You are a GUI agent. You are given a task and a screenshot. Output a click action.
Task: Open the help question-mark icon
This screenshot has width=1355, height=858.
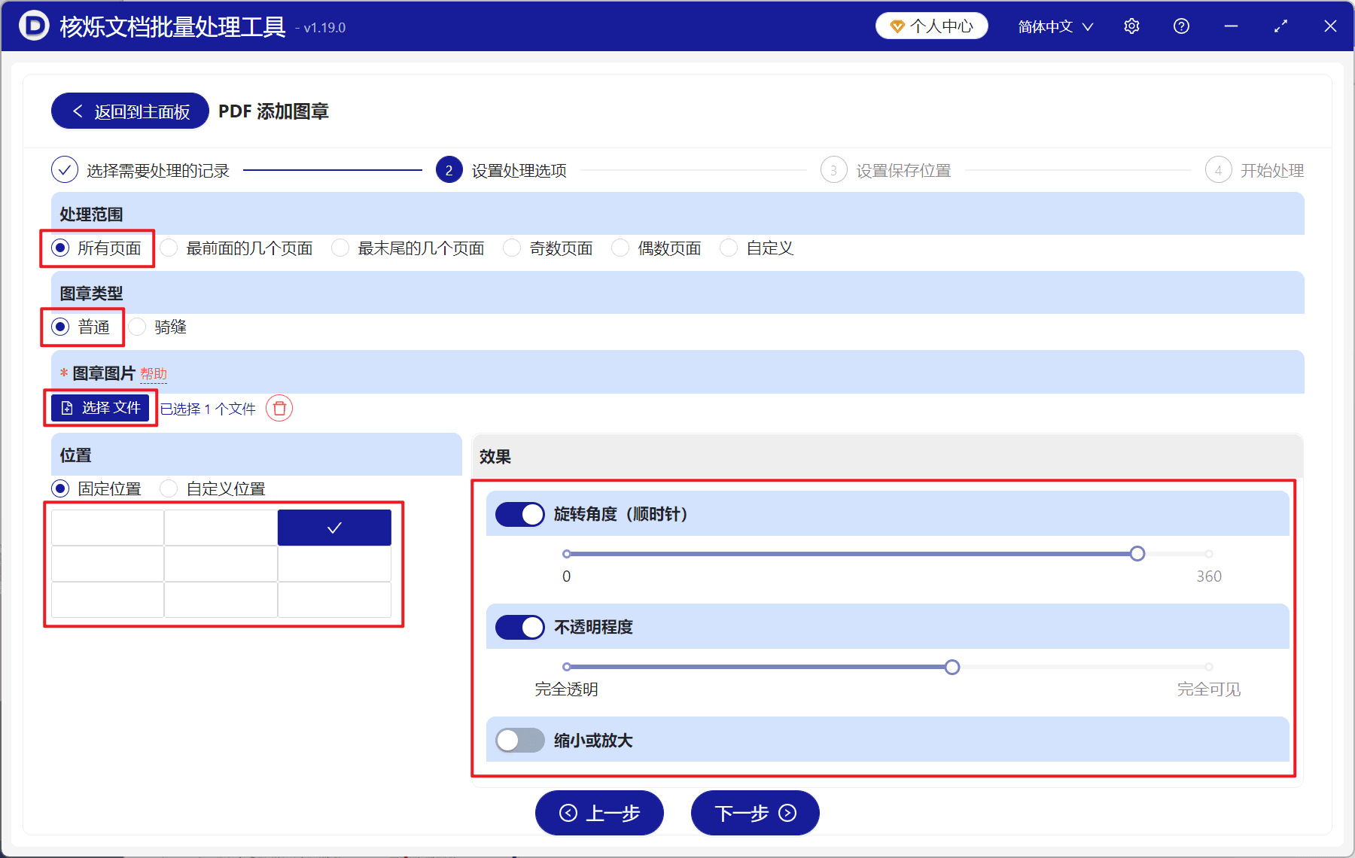(1181, 26)
